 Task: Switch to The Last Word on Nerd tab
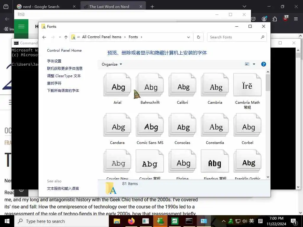pyautogui.click(x=113, y=7)
